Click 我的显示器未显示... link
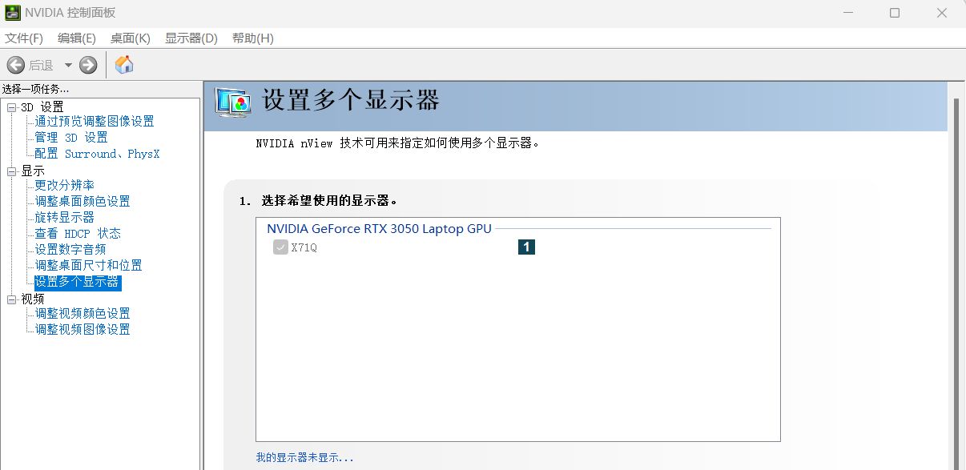 click(x=304, y=457)
